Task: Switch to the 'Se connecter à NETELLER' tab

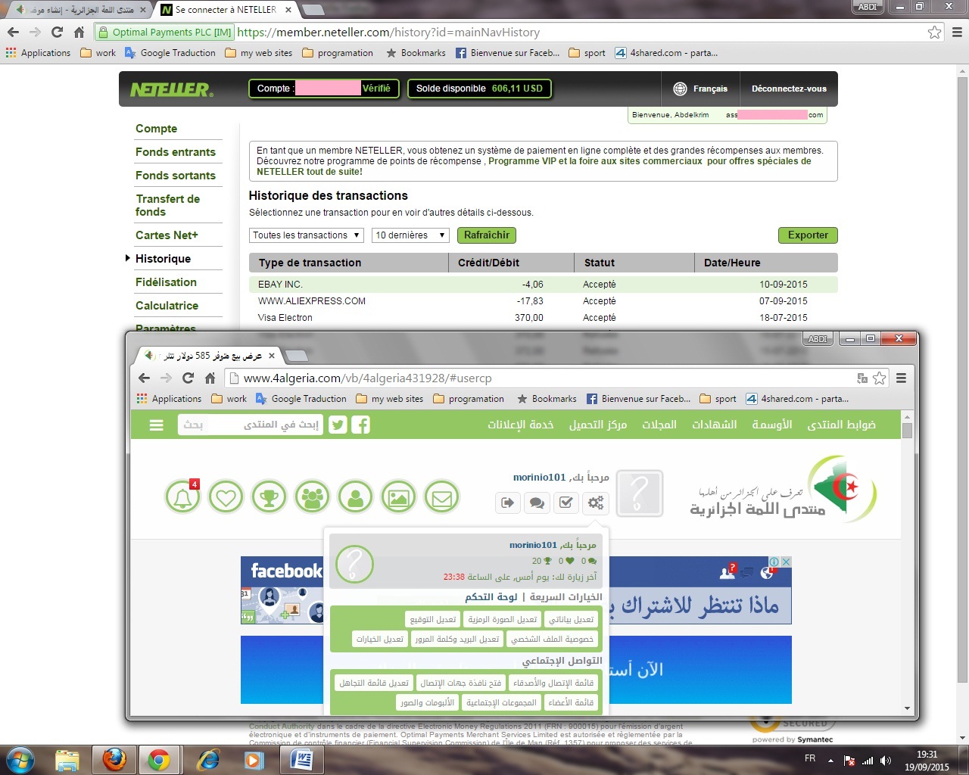Action: (x=226, y=10)
